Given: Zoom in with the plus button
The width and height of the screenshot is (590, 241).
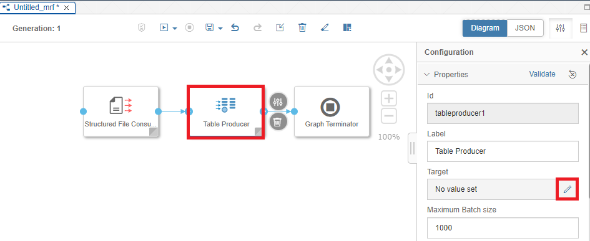Looking at the screenshot, I should click(389, 99).
